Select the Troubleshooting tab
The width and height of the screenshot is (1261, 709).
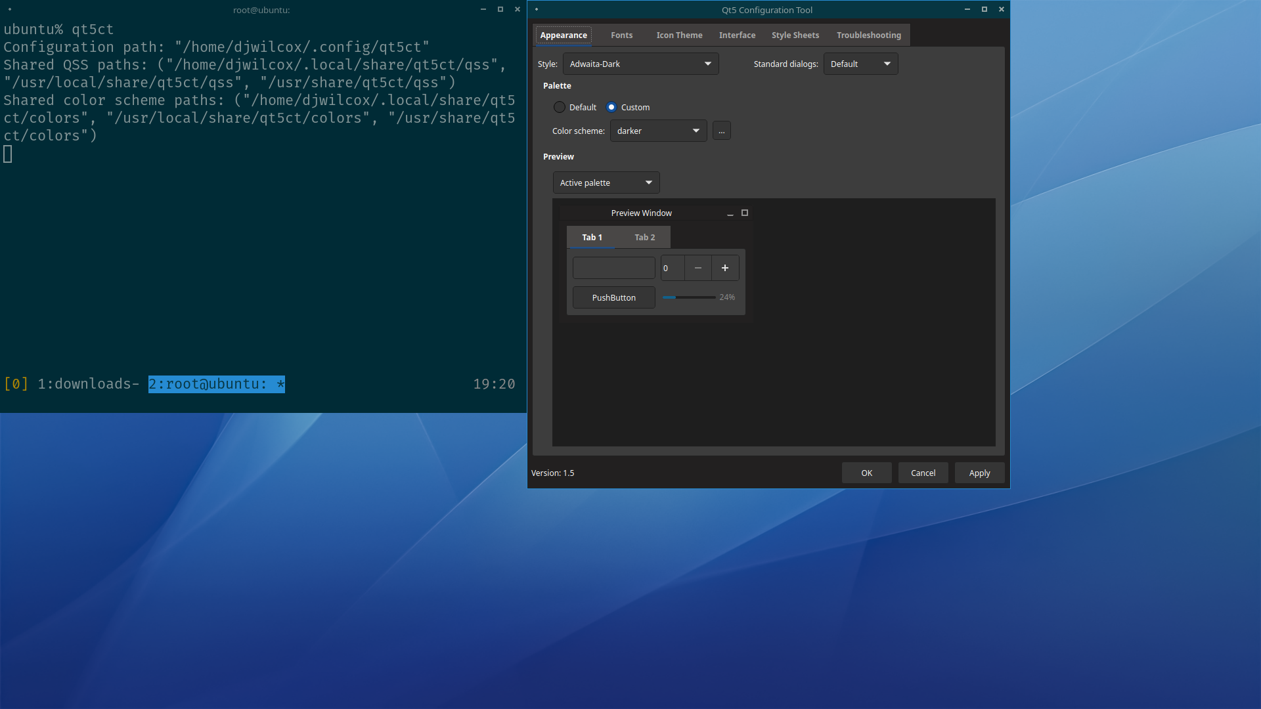click(x=868, y=35)
